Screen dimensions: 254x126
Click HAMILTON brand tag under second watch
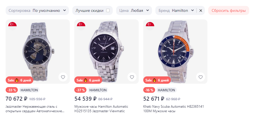point(98,90)
